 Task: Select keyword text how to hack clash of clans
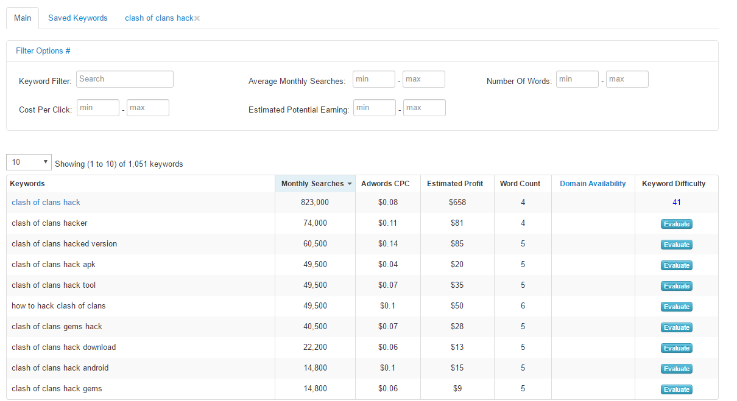58,306
